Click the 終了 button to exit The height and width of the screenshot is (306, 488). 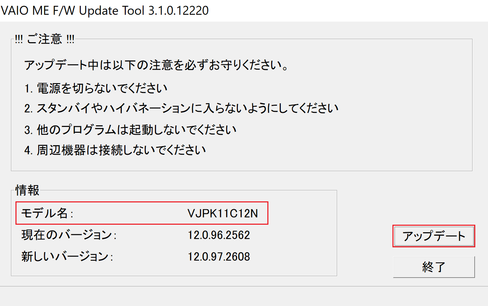point(434,267)
